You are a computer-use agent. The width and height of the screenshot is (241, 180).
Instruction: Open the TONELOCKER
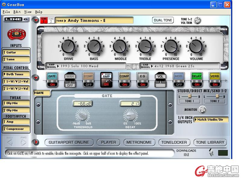[174, 142]
